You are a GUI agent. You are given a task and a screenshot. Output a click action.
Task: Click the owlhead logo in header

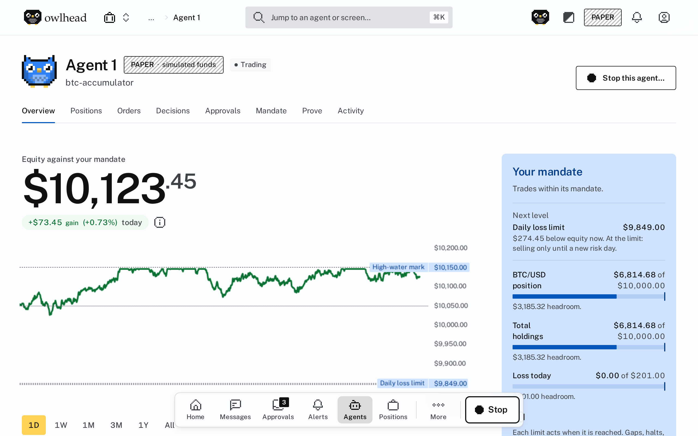point(55,18)
